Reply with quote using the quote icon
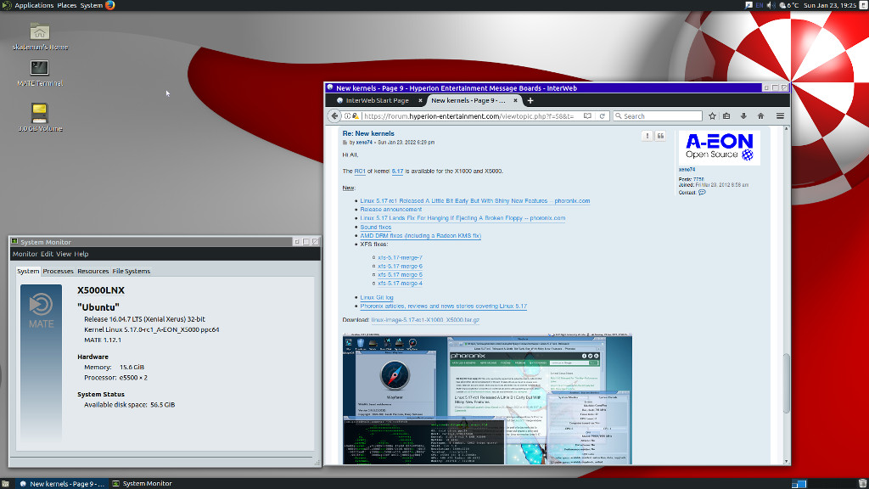The image size is (869, 489). click(660, 136)
